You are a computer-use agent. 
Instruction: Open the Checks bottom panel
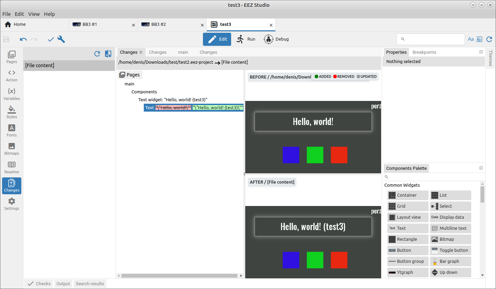pos(39,284)
